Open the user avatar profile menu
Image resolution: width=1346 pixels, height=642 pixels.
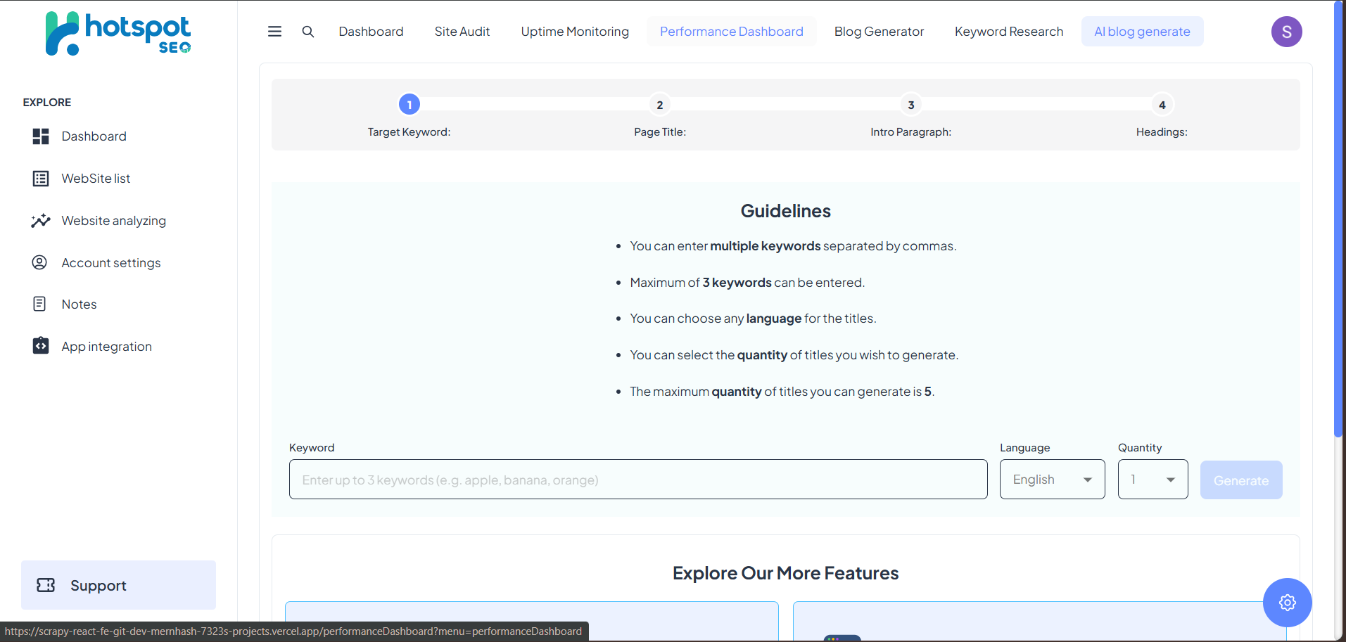point(1286,32)
